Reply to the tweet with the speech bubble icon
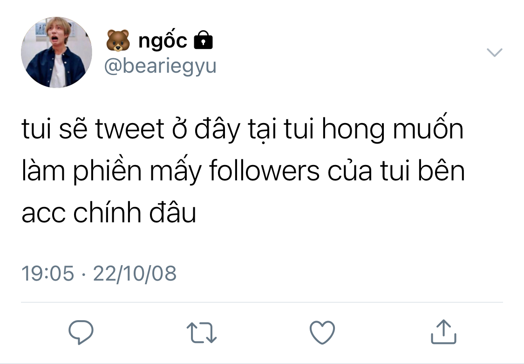524x364 pixels. [x=81, y=332]
